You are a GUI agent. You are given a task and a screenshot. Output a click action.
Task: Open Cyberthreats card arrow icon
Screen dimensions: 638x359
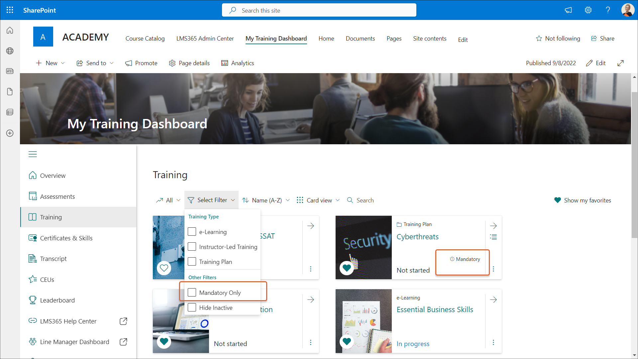click(493, 226)
